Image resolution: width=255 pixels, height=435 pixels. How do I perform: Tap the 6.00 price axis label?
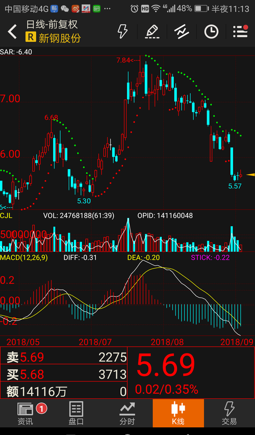pos(10,154)
